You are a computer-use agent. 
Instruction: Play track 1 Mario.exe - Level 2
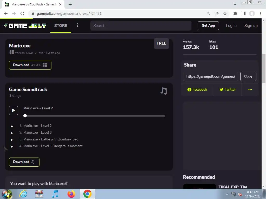click(12, 126)
